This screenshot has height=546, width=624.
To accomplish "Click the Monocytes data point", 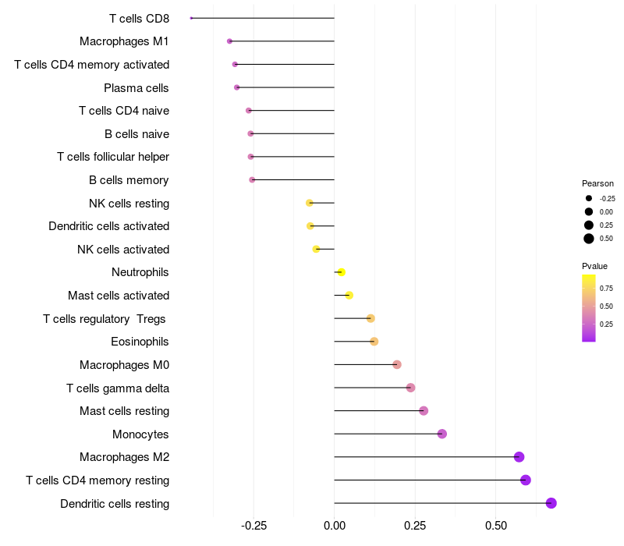I will click(x=441, y=434).
